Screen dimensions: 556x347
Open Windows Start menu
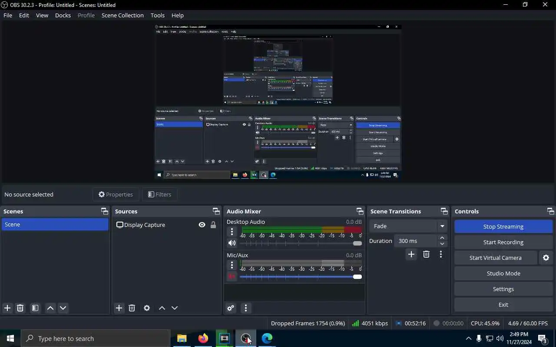coord(10,338)
